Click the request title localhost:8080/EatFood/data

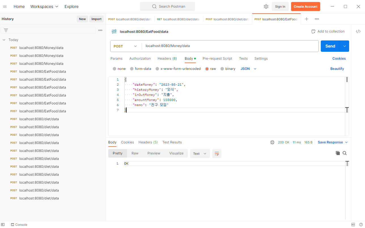point(144,32)
